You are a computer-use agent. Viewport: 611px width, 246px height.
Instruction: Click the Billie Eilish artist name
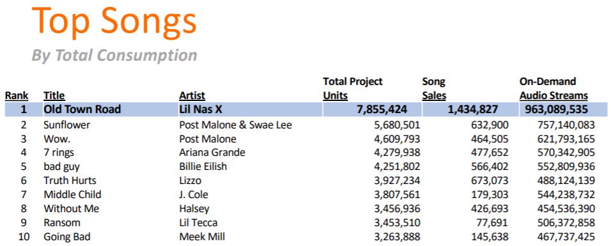point(203,167)
